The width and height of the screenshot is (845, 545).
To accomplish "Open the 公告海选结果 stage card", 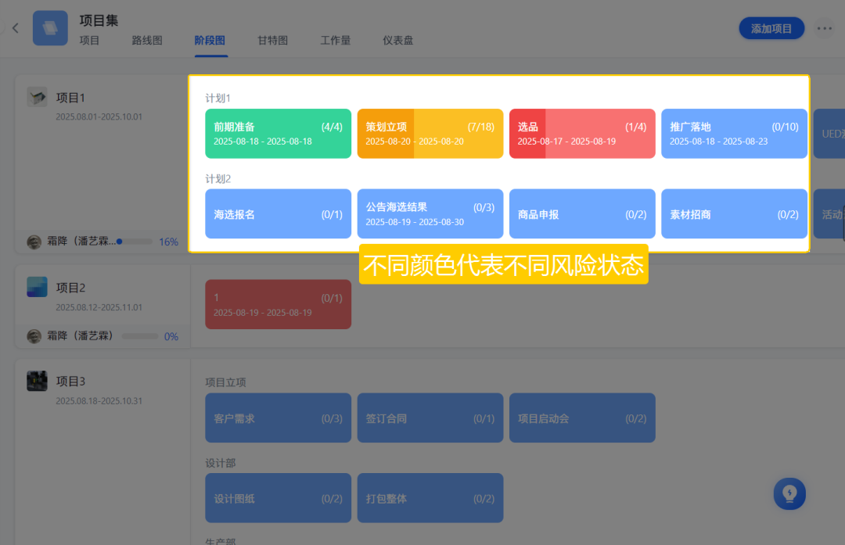I will tap(430, 213).
